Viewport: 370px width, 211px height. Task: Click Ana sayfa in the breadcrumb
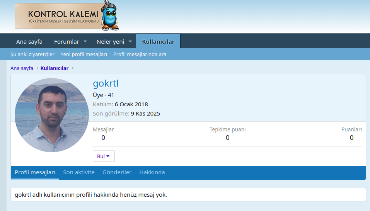pyautogui.click(x=22, y=68)
